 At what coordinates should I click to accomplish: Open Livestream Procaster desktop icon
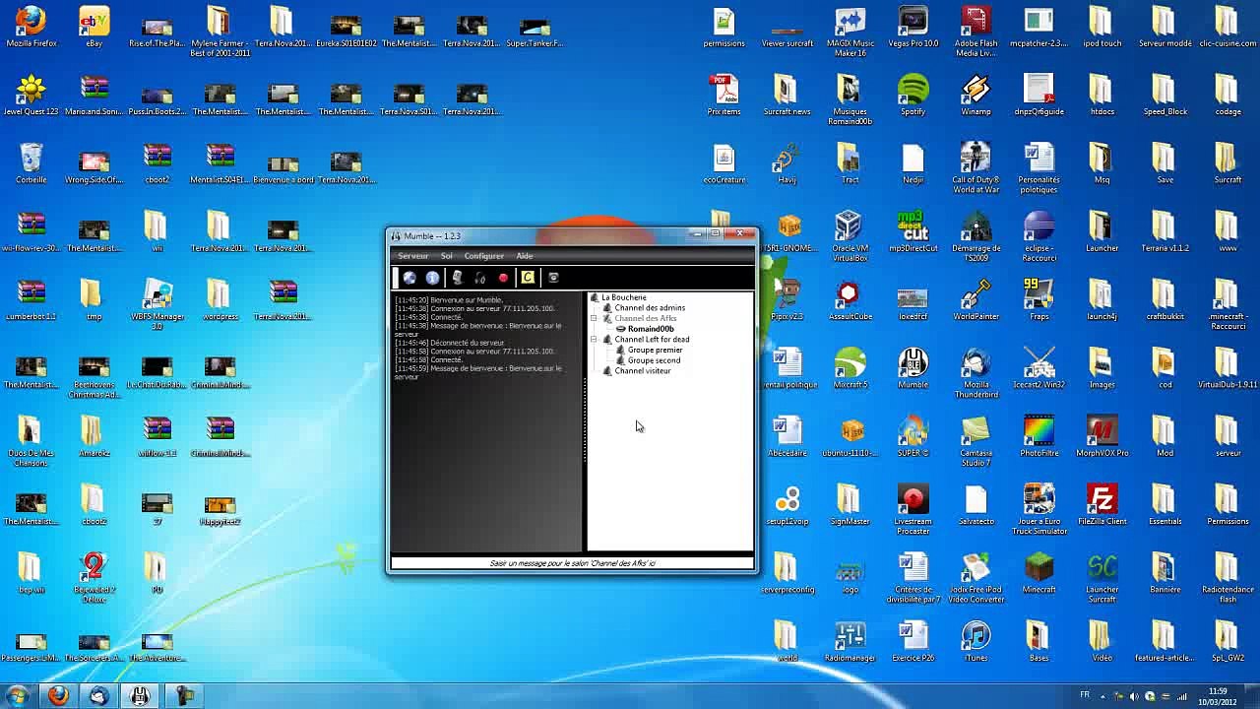point(913,509)
